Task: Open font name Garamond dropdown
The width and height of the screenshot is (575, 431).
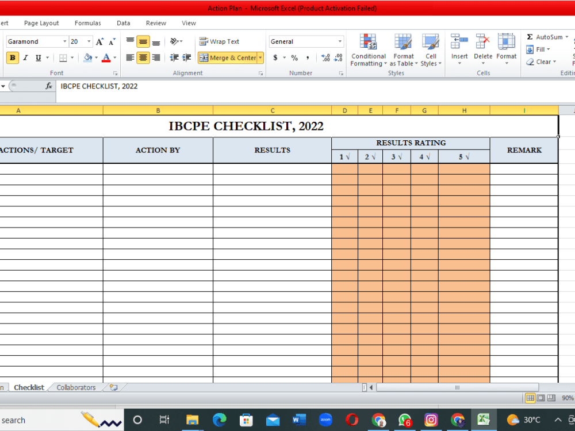Action: coord(65,41)
